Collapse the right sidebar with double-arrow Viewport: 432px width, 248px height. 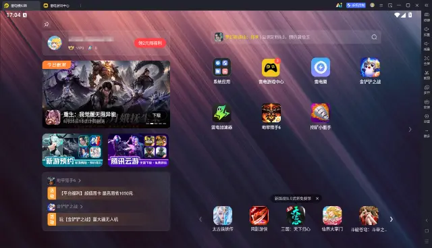point(426,5)
